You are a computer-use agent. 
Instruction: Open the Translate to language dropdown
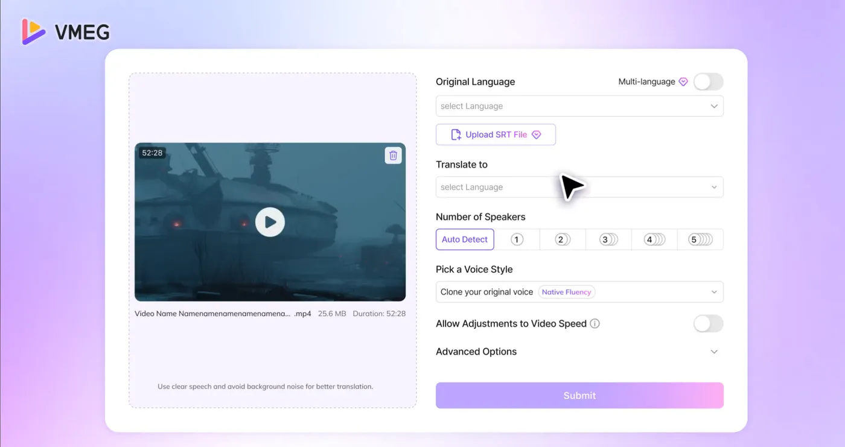(579, 187)
